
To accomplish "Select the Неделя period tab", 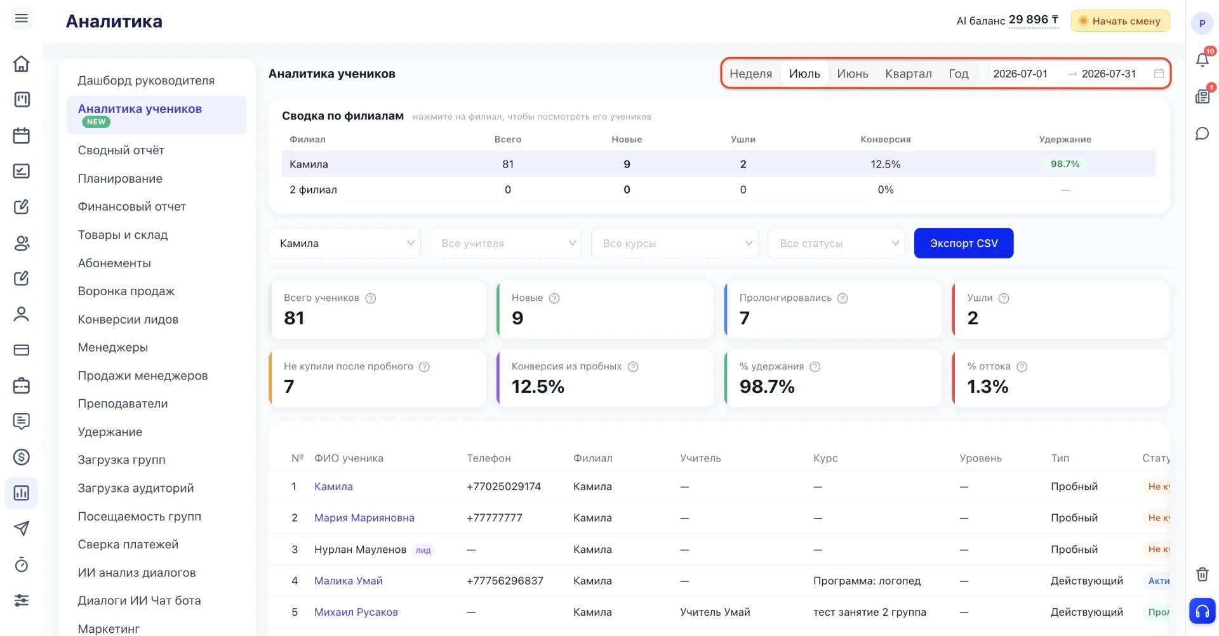I will point(750,74).
